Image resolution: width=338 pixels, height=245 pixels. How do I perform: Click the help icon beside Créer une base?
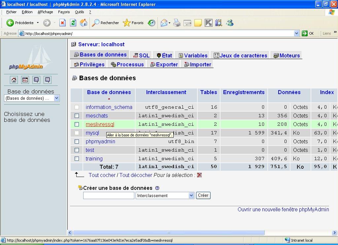point(157,188)
